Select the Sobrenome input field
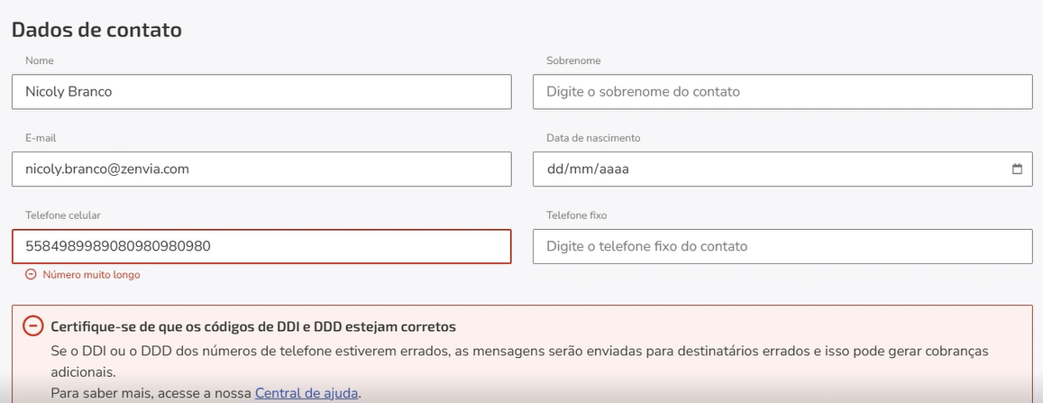This screenshot has width=1043, height=403. coord(782,92)
